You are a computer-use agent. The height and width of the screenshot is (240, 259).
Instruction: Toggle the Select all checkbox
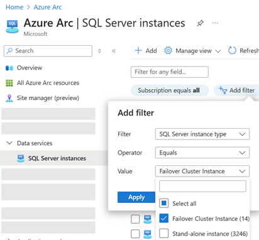(163, 204)
